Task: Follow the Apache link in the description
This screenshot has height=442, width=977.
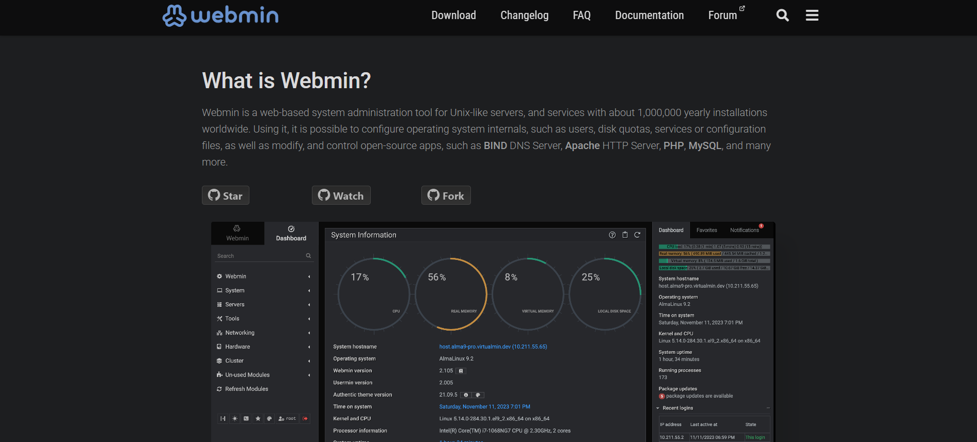Action: (x=582, y=145)
